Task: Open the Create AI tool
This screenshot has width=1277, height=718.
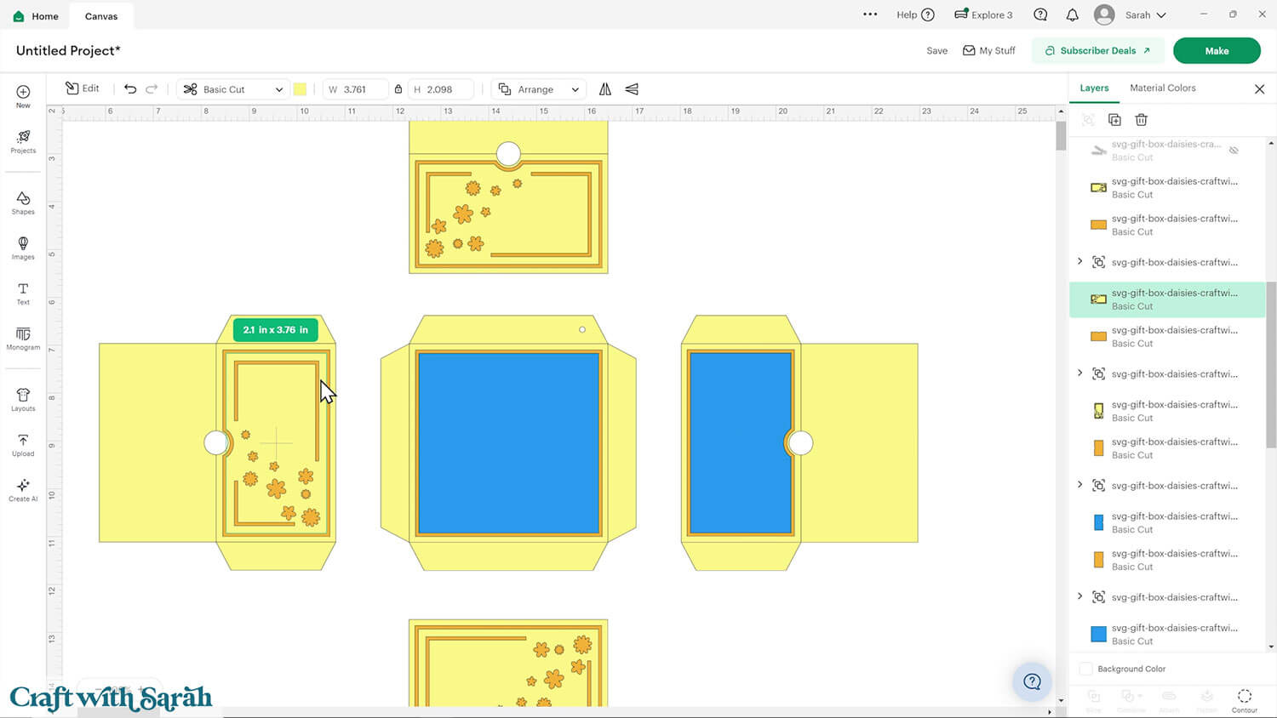Action: tap(23, 489)
